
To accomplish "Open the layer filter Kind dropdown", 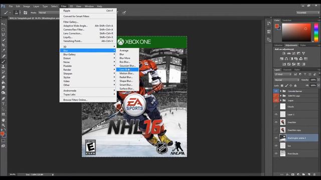I will (x=283, y=74).
